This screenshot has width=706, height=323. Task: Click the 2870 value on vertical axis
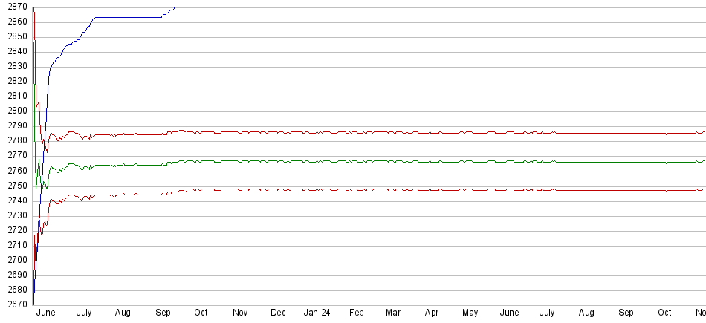(x=13, y=7)
